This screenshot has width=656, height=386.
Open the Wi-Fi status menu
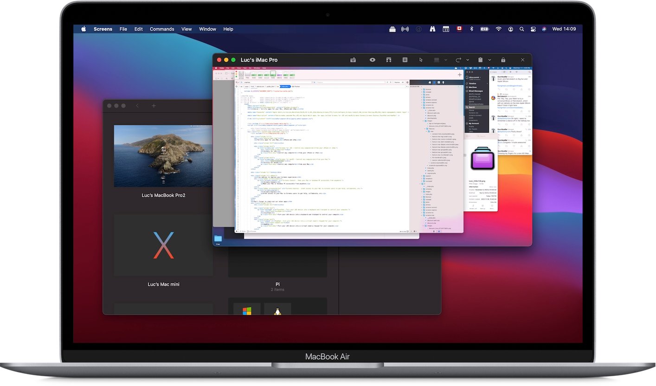[499, 29]
